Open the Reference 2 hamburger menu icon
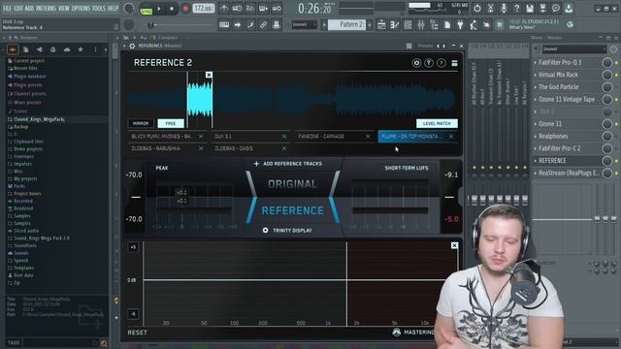621x349 pixels. (454, 63)
